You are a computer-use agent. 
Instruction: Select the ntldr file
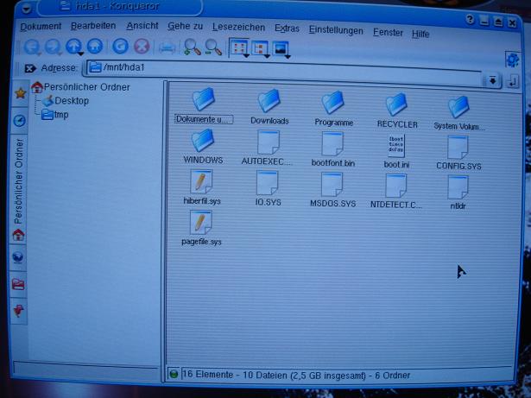click(x=458, y=193)
